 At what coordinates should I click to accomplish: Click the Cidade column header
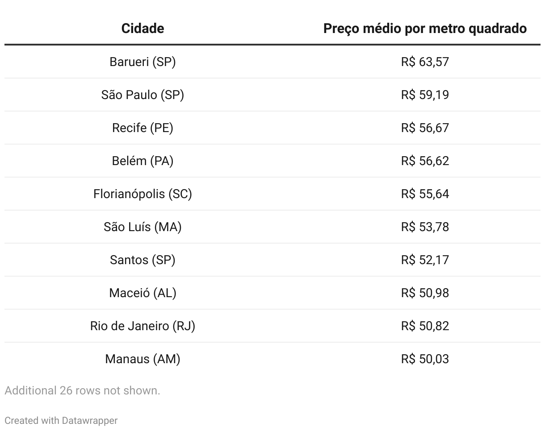(x=143, y=29)
